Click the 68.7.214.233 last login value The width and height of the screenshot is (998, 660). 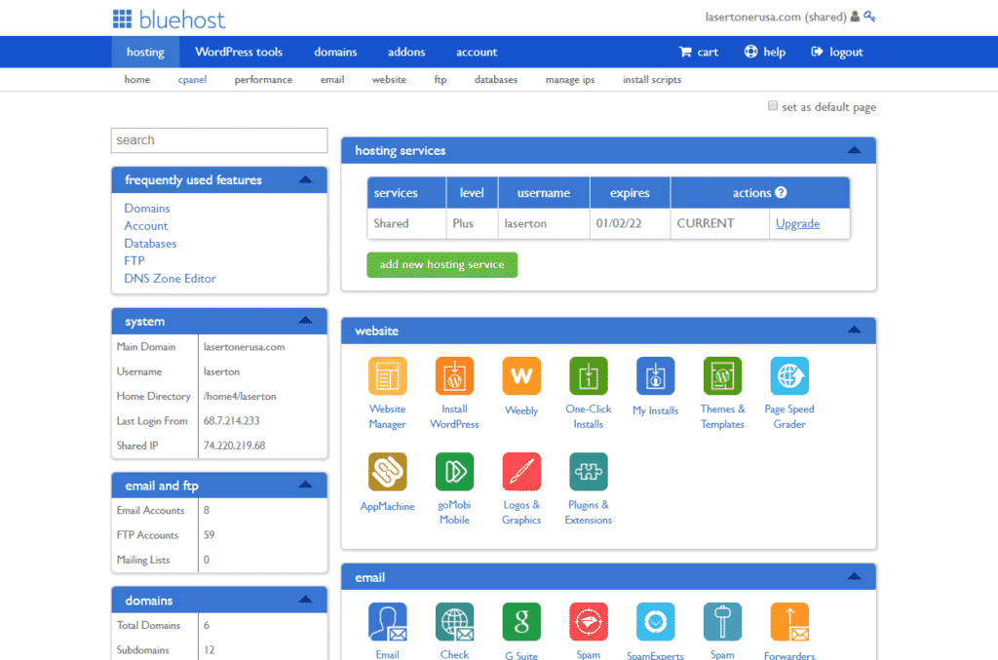(232, 421)
